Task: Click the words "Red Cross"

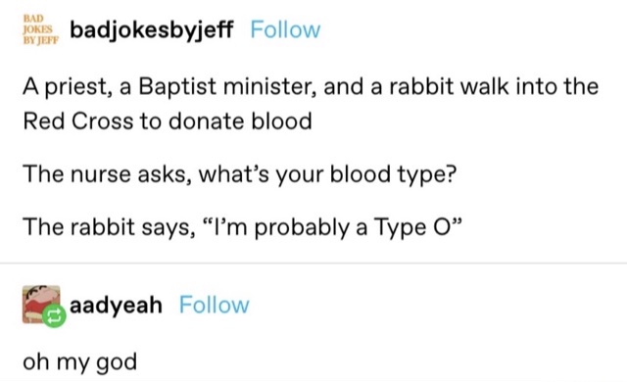Action: coord(78,121)
